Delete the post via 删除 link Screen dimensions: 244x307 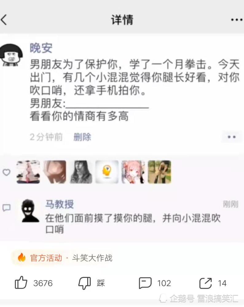point(82,137)
